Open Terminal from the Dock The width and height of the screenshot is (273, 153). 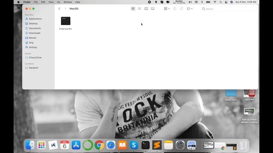coord(145,145)
